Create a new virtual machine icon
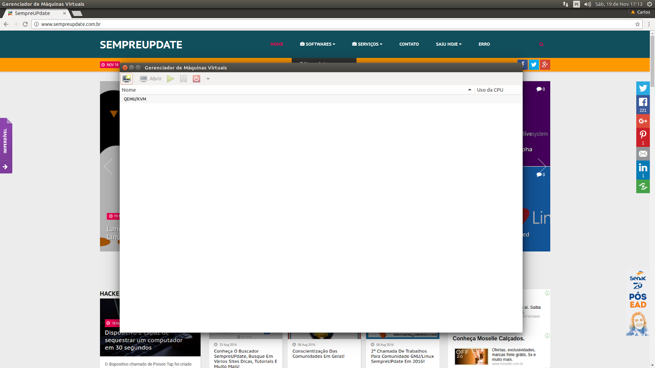Viewport: 655px width, 368px height. click(126, 79)
